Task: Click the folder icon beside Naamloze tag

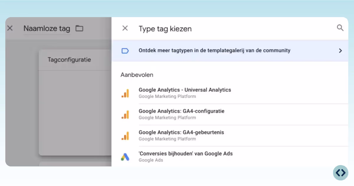Action: [79, 29]
